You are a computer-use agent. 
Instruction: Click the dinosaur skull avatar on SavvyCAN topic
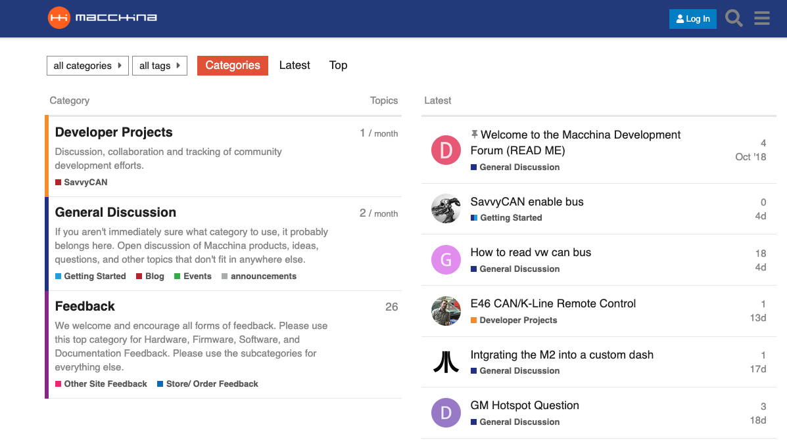tap(446, 208)
